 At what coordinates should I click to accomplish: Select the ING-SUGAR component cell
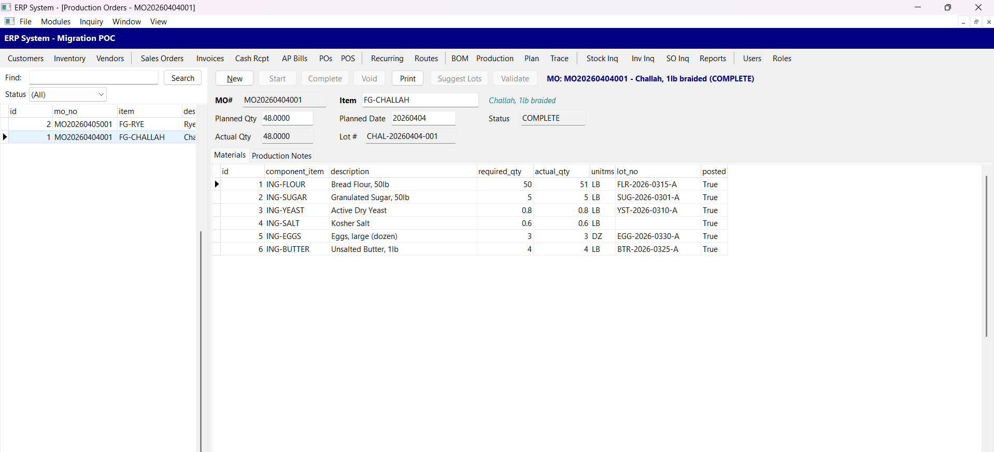coord(296,197)
